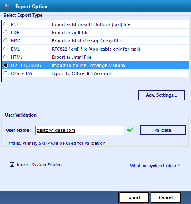191x204 pixels.
Task: Click 'If fails, Primary SMTP' note text
Action: pyautogui.click(x=56, y=143)
